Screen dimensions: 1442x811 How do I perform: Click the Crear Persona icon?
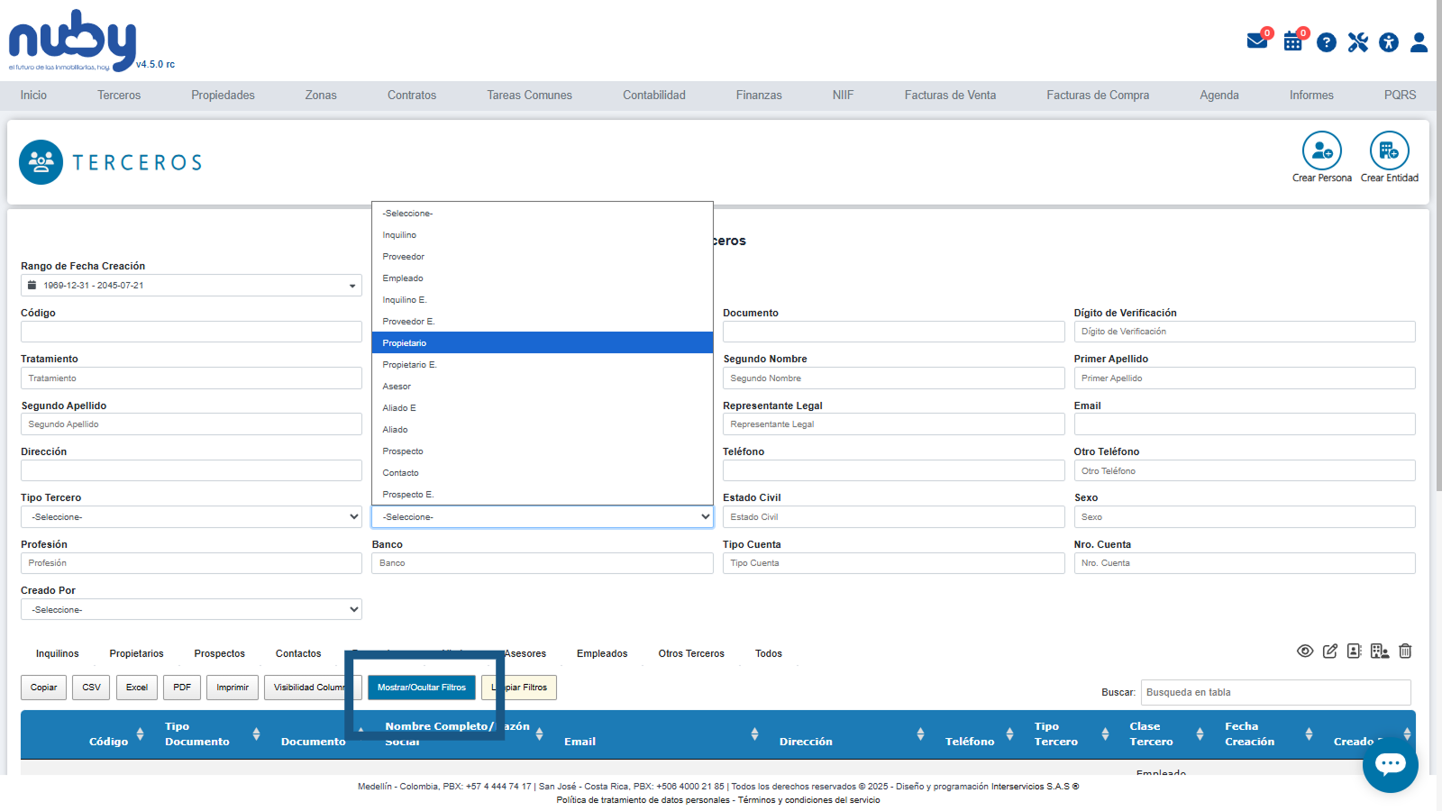coord(1322,150)
